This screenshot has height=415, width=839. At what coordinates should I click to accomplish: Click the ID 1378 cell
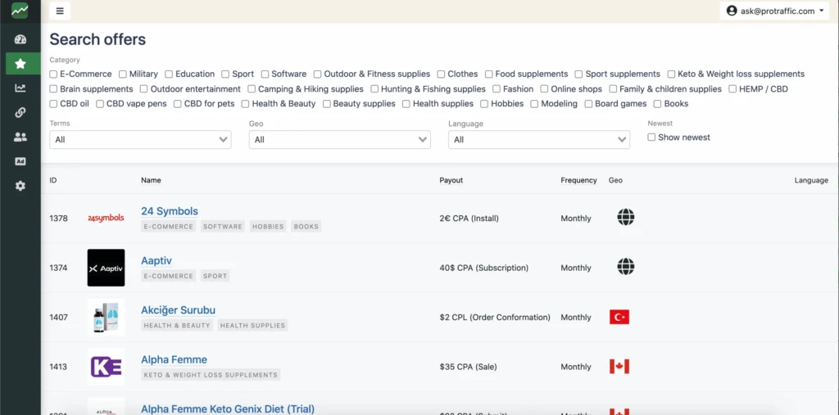point(58,219)
